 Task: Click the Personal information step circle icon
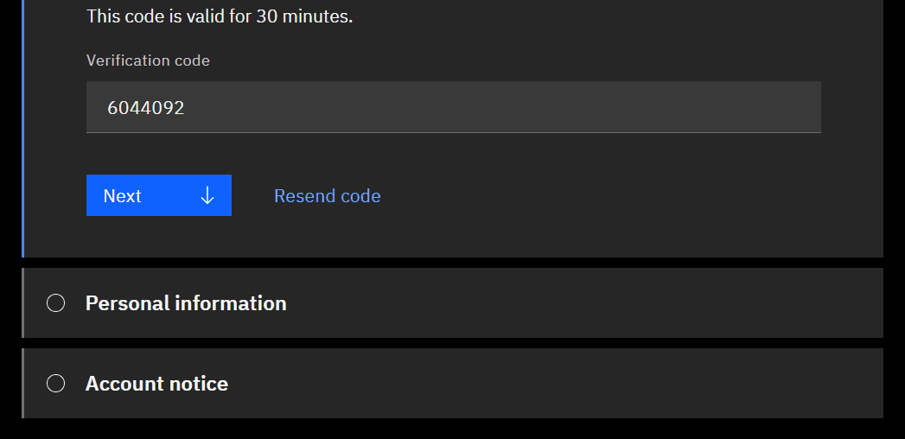(x=55, y=303)
